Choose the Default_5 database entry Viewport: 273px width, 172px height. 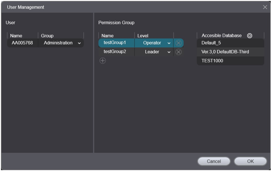pos(231,43)
